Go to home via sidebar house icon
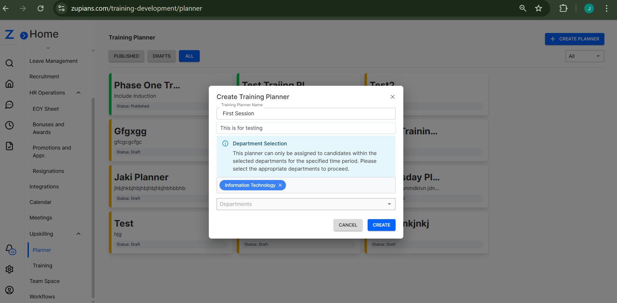 9,84
